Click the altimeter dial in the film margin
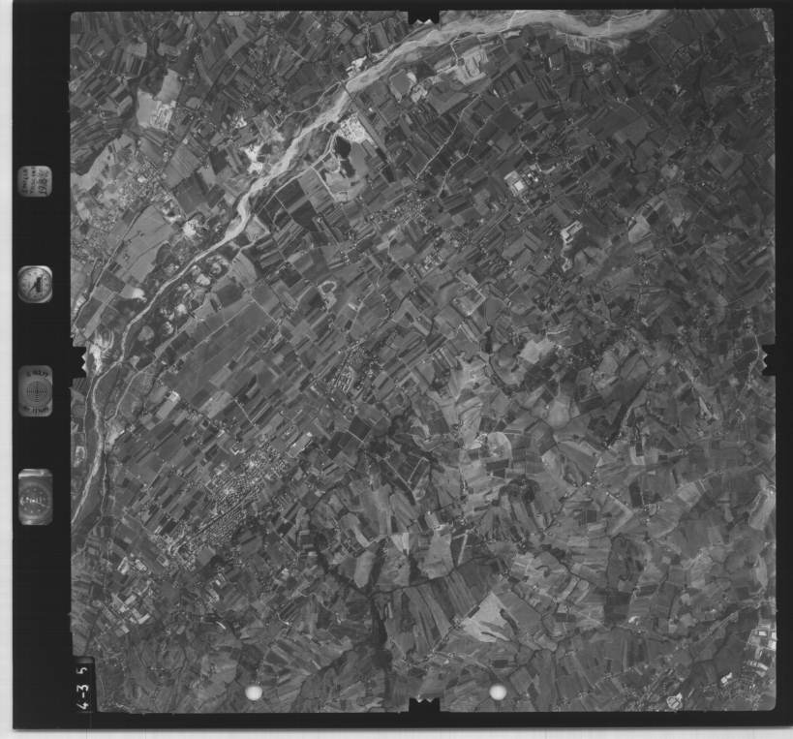The width and height of the screenshot is (793, 739). click(36, 498)
